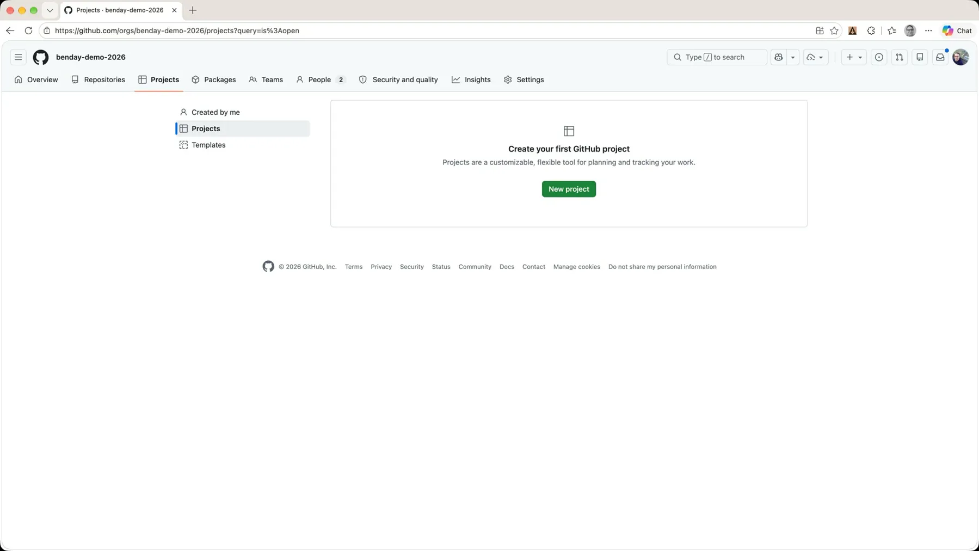Bookmark page with the star icon
Image resolution: width=979 pixels, height=551 pixels.
[x=834, y=30]
